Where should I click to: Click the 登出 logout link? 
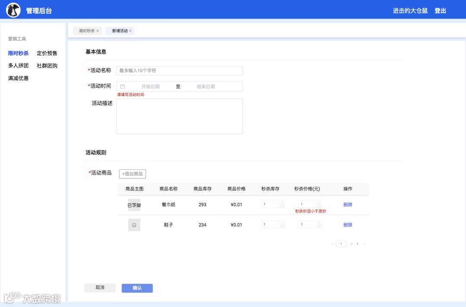pos(440,11)
